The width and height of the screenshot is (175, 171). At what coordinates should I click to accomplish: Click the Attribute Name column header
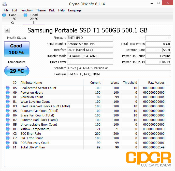pyautogui.click(x=51, y=83)
